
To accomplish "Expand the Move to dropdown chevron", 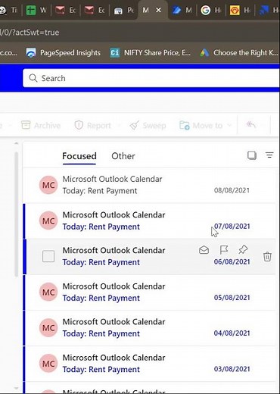I will tap(229, 125).
